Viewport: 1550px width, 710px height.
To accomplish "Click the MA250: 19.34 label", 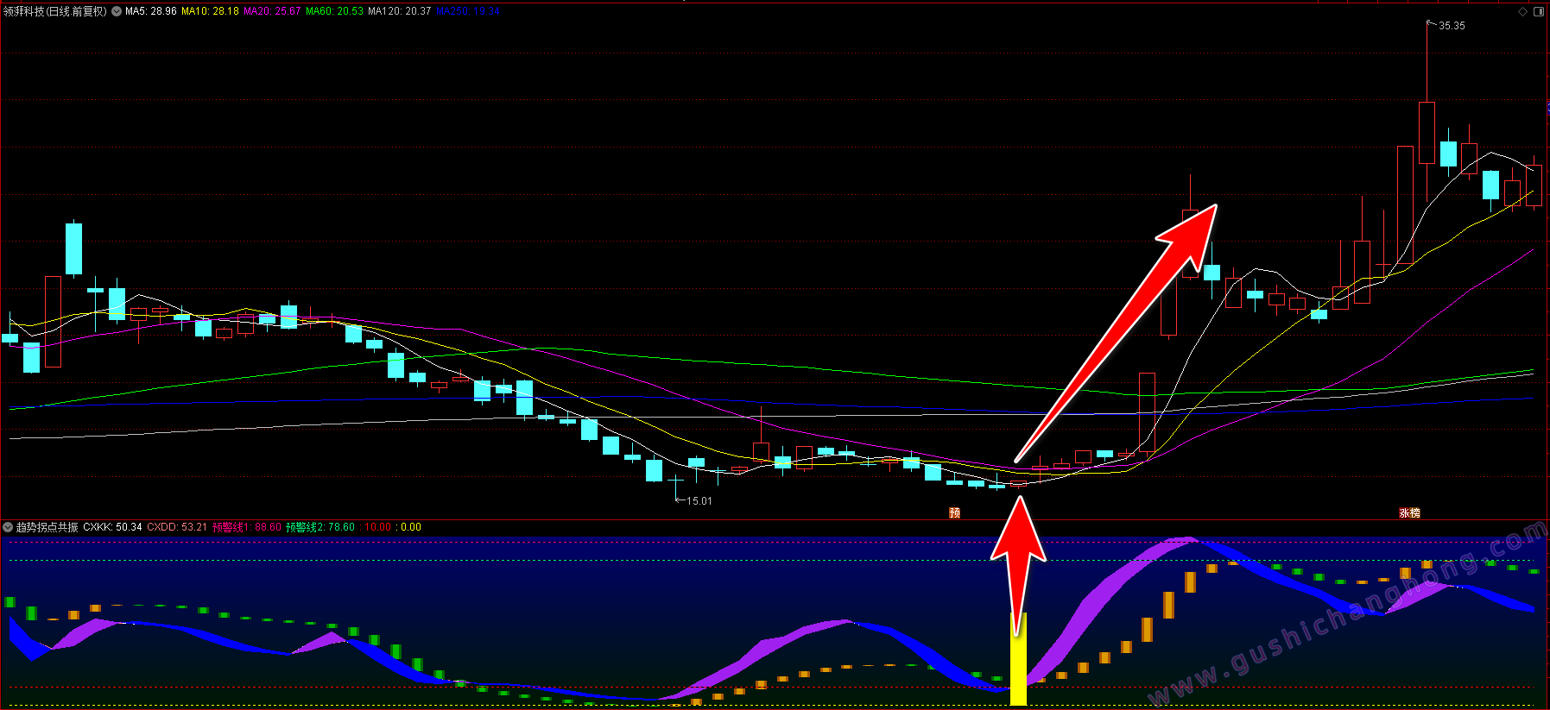I will pos(467,11).
